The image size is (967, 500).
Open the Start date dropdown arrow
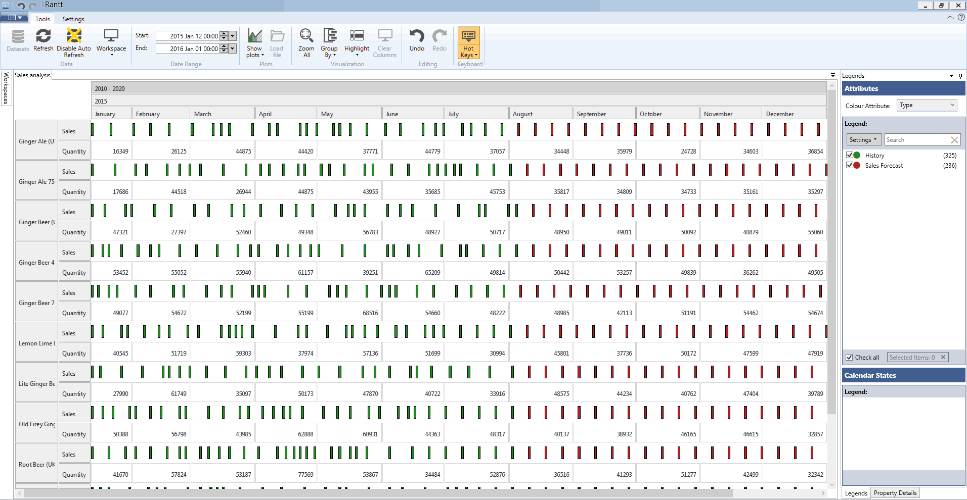tap(233, 36)
